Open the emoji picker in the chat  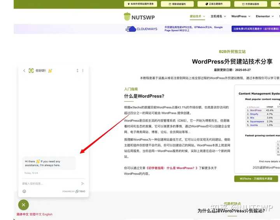click(x=24, y=191)
